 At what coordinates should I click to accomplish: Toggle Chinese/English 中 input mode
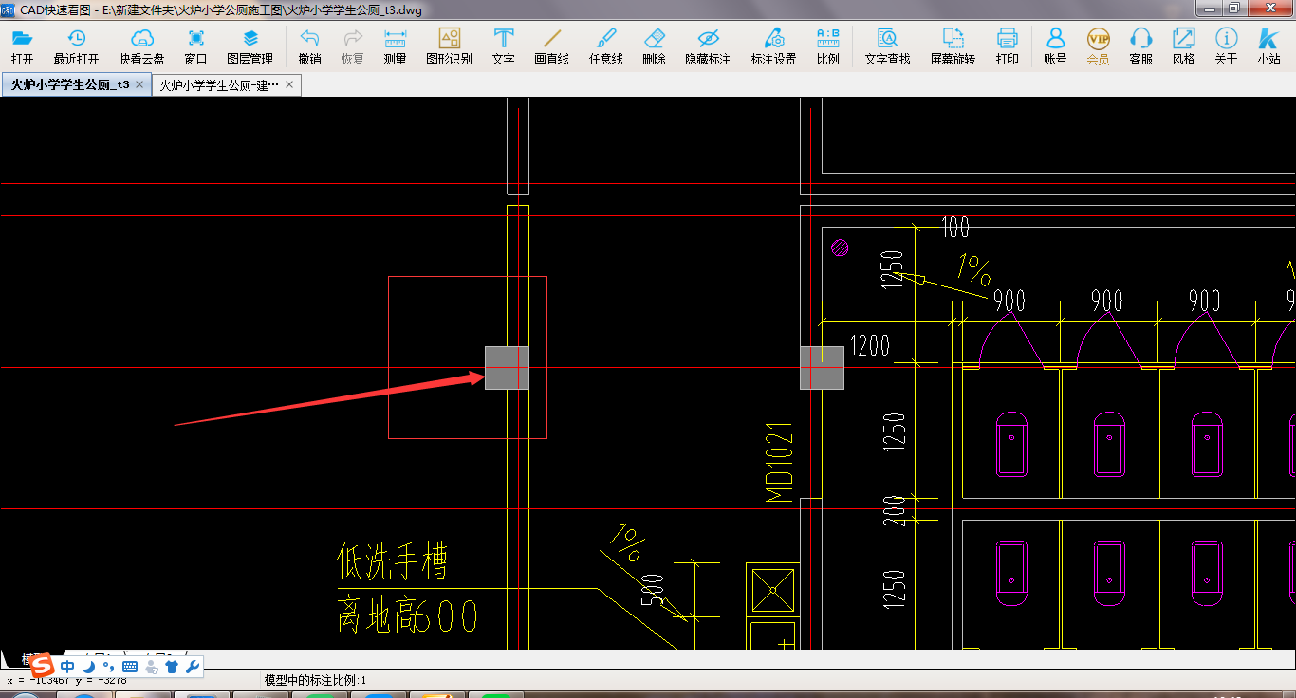coord(67,667)
